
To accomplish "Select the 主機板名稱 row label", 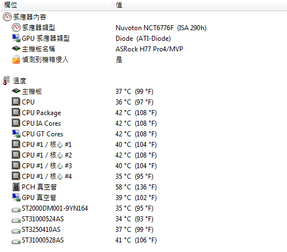I will 39,49.
